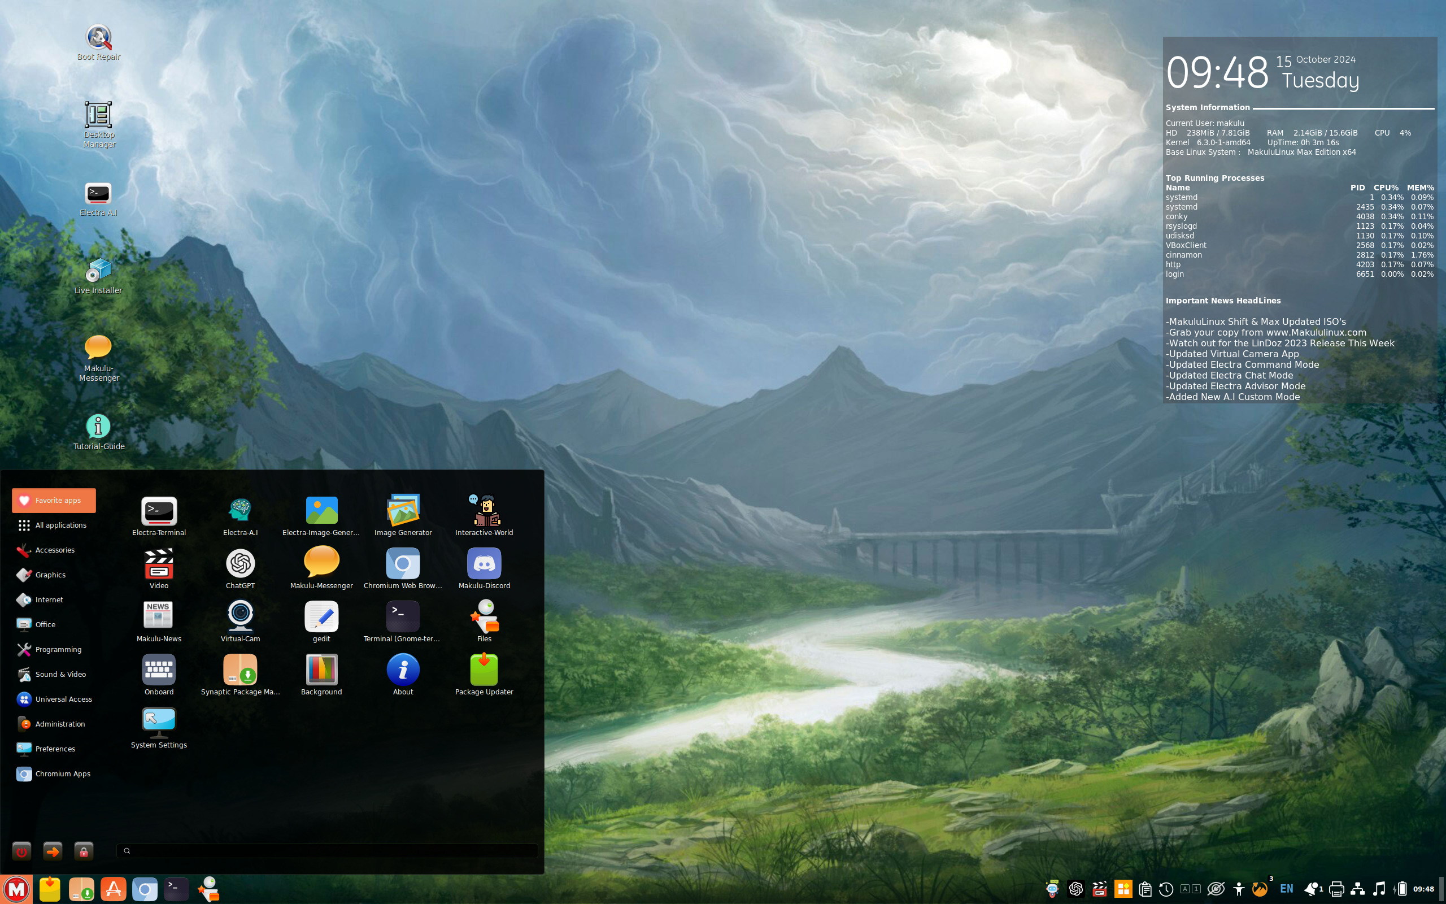Viewport: 1446px width, 904px height.
Task: Open System Settings from favorites grid
Action: click(x=159, y=728)
